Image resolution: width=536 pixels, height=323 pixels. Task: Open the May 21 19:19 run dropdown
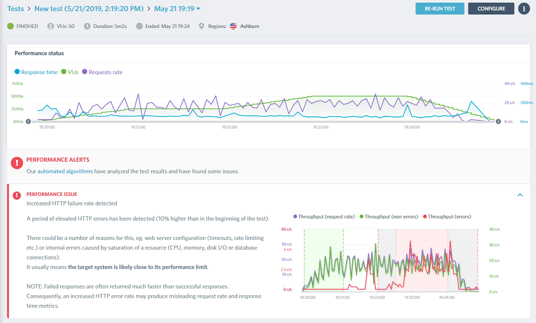pos(177,9)
